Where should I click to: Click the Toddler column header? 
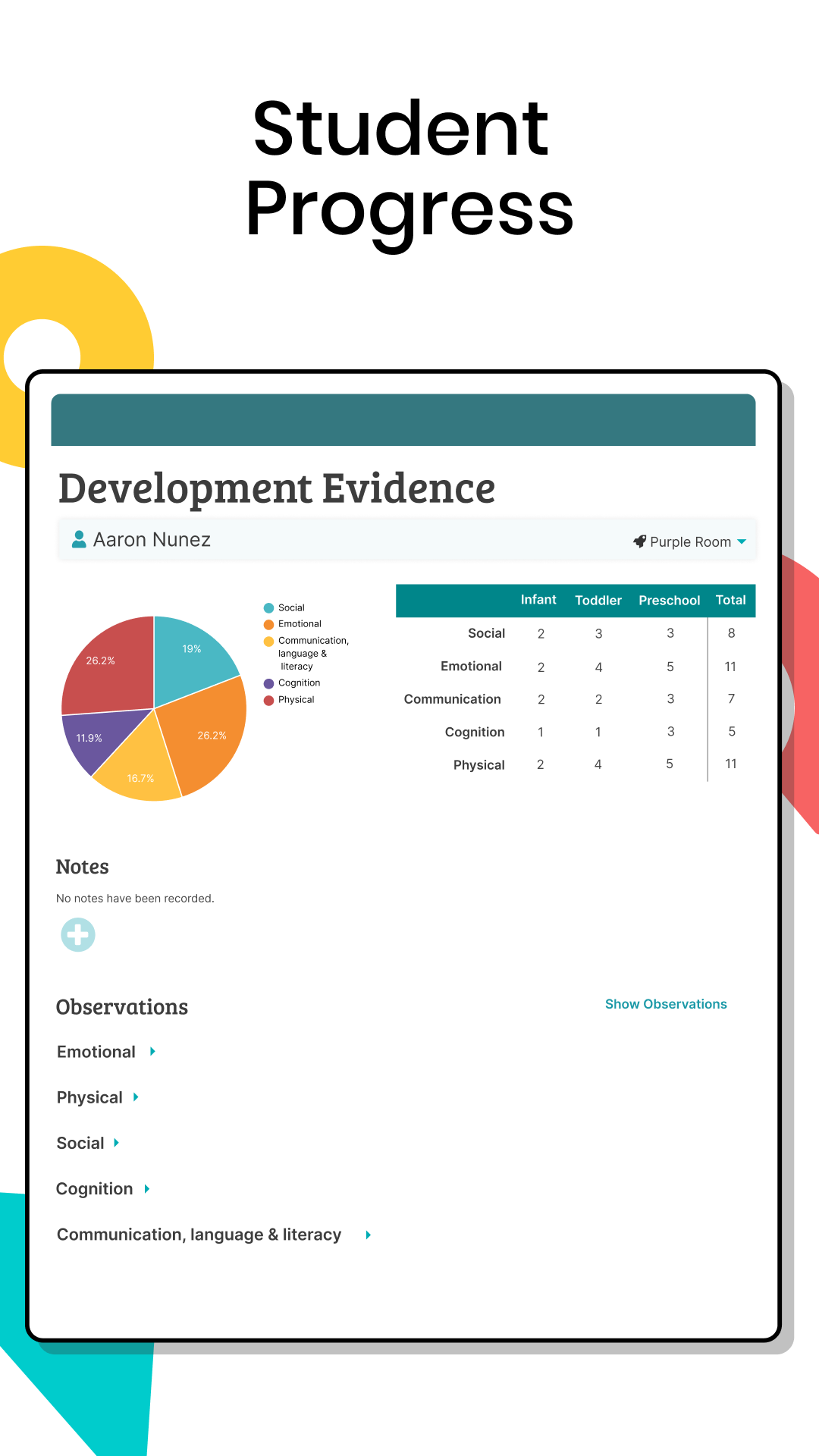[x=598, y=600]
